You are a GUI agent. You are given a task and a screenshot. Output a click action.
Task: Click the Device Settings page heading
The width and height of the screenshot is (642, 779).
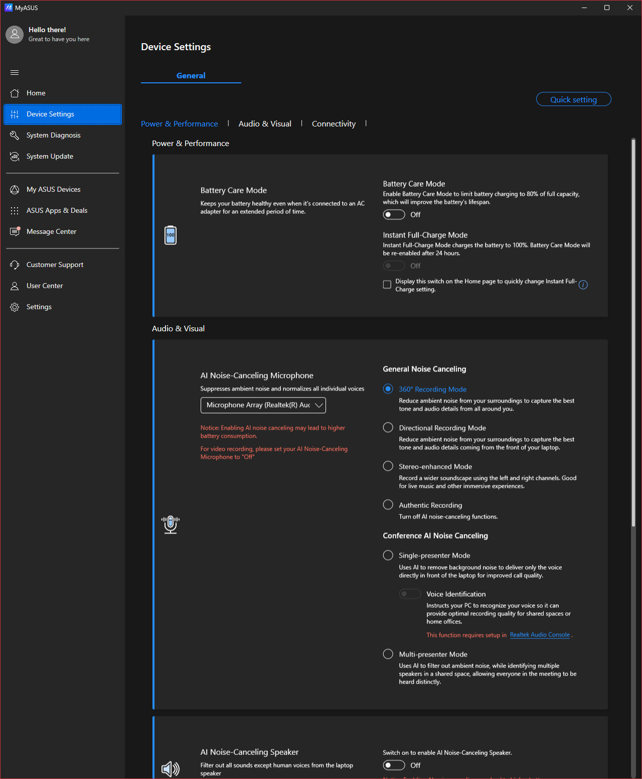pyautogui.click(x=176, y=47)
